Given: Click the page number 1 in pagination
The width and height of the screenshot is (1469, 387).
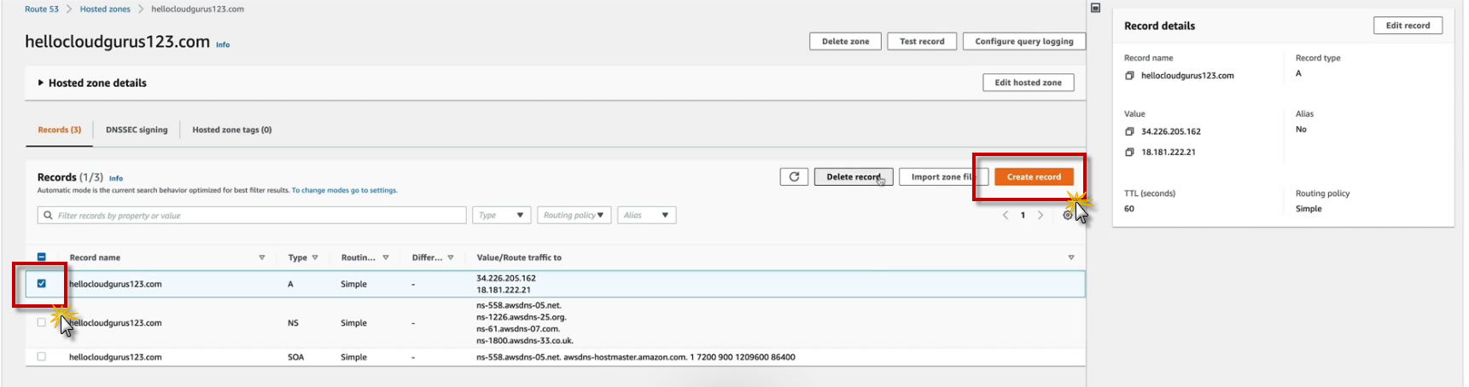Looking at the screenshot, I should tap(1023, 215).
